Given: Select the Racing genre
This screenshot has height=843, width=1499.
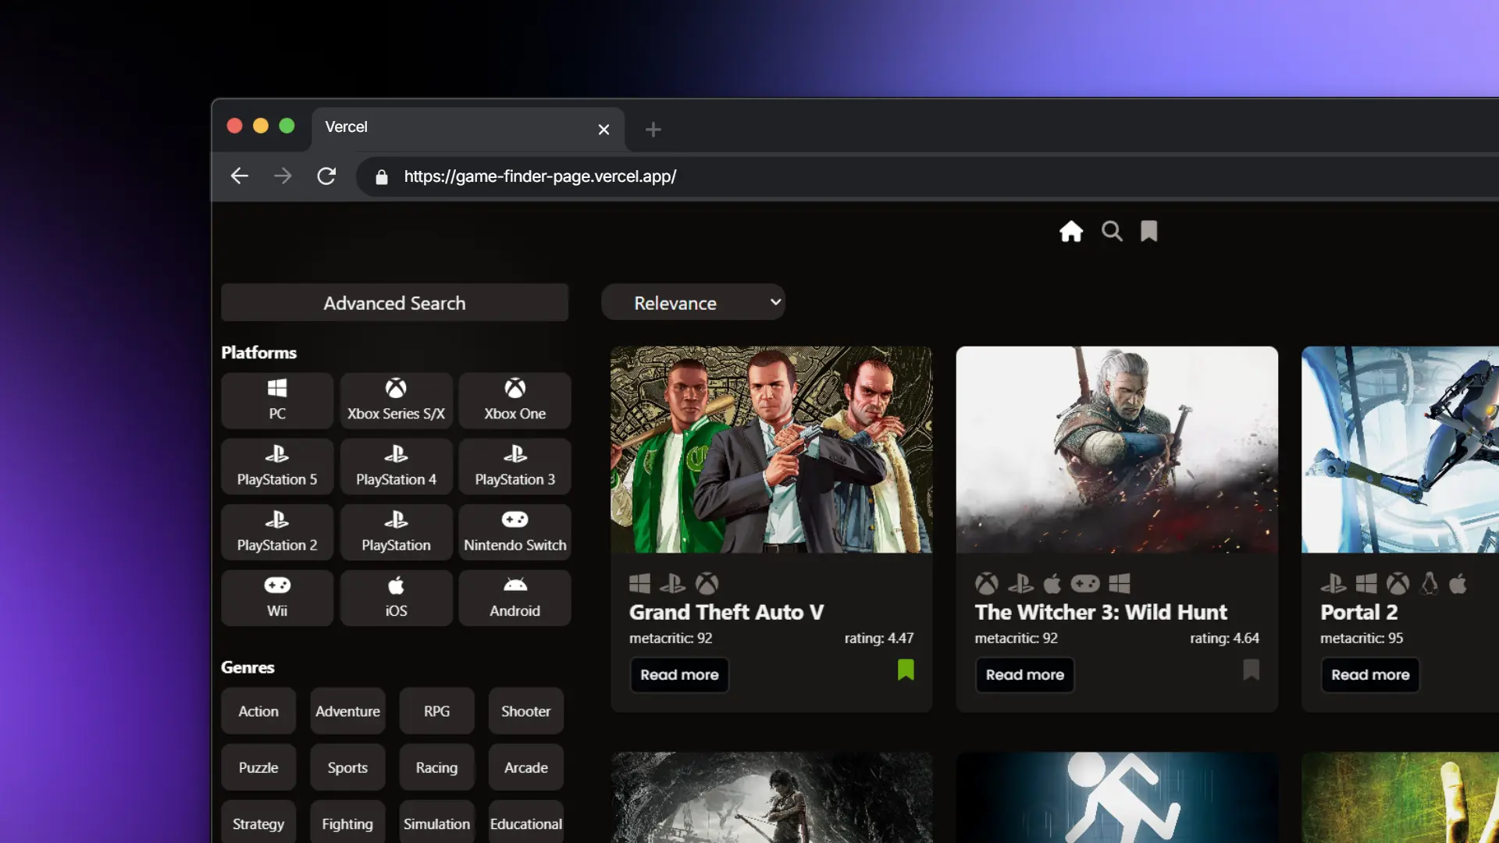Looking at the screenshot, I should pos(436,767).
